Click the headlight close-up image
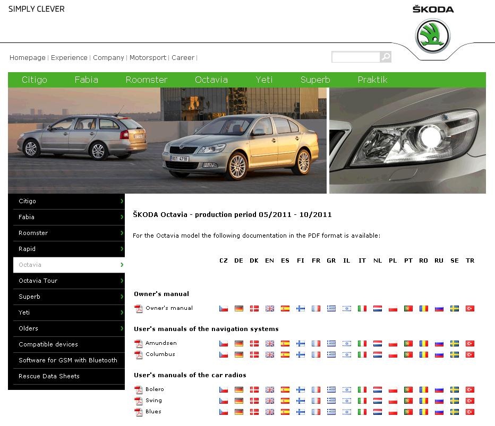495x426 pixels. pyautogui.click(x=407, y=140)
